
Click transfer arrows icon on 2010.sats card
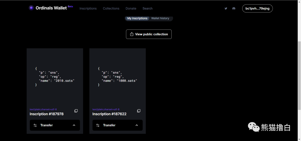pos(35,125)
